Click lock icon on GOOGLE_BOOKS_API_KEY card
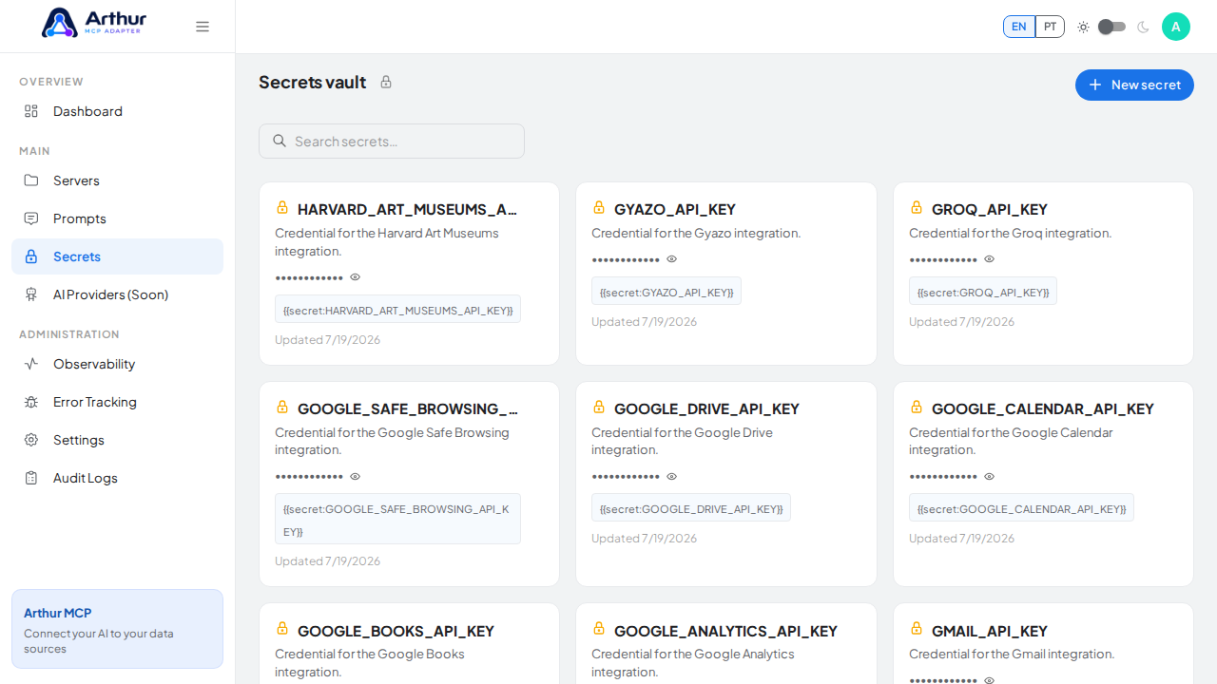 pyautogui.click(x=282, y=628)
